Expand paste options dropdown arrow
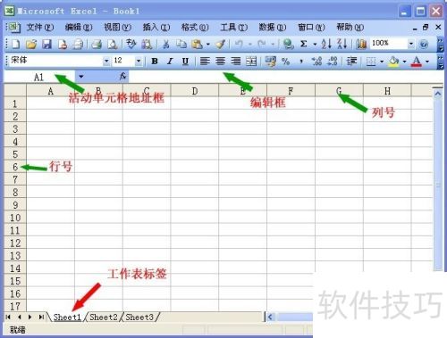Viewport: 447px width, 338px height. coord(208,45)
